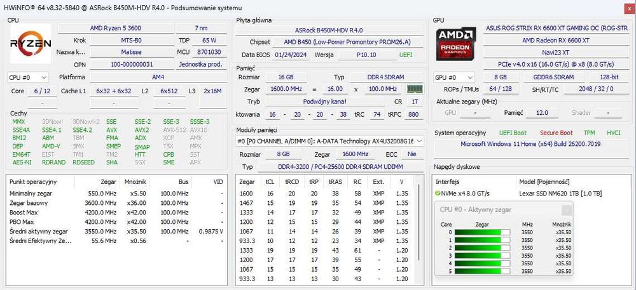The height and width of the screenshot is (290, 636).
Task: Click the memory clock 1600.0 MHz field
Action: (286, 89)
